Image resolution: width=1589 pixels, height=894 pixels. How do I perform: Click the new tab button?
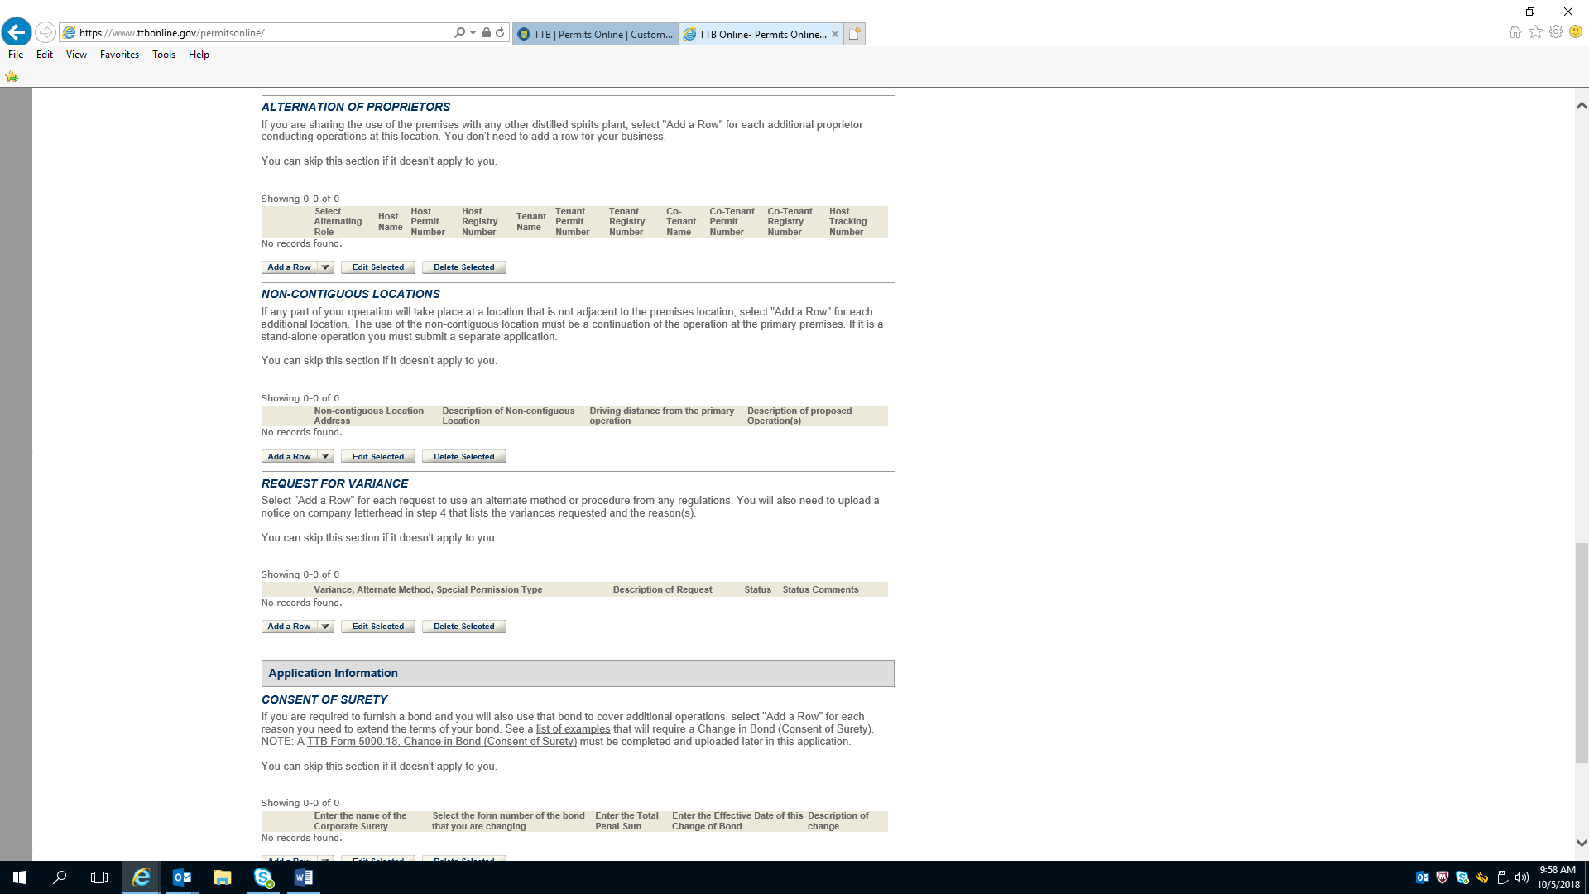(x=855, y=34)
